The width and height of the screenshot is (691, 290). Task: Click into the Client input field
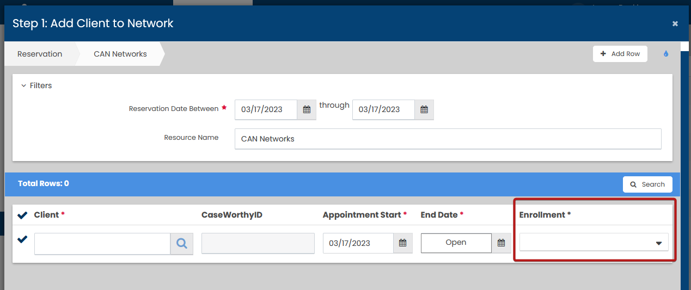[102, 244]
